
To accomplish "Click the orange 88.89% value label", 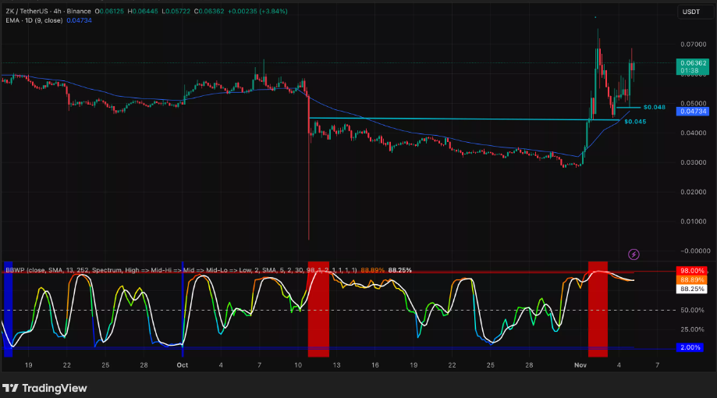I will pyautogui.click(x=693, y=279).
